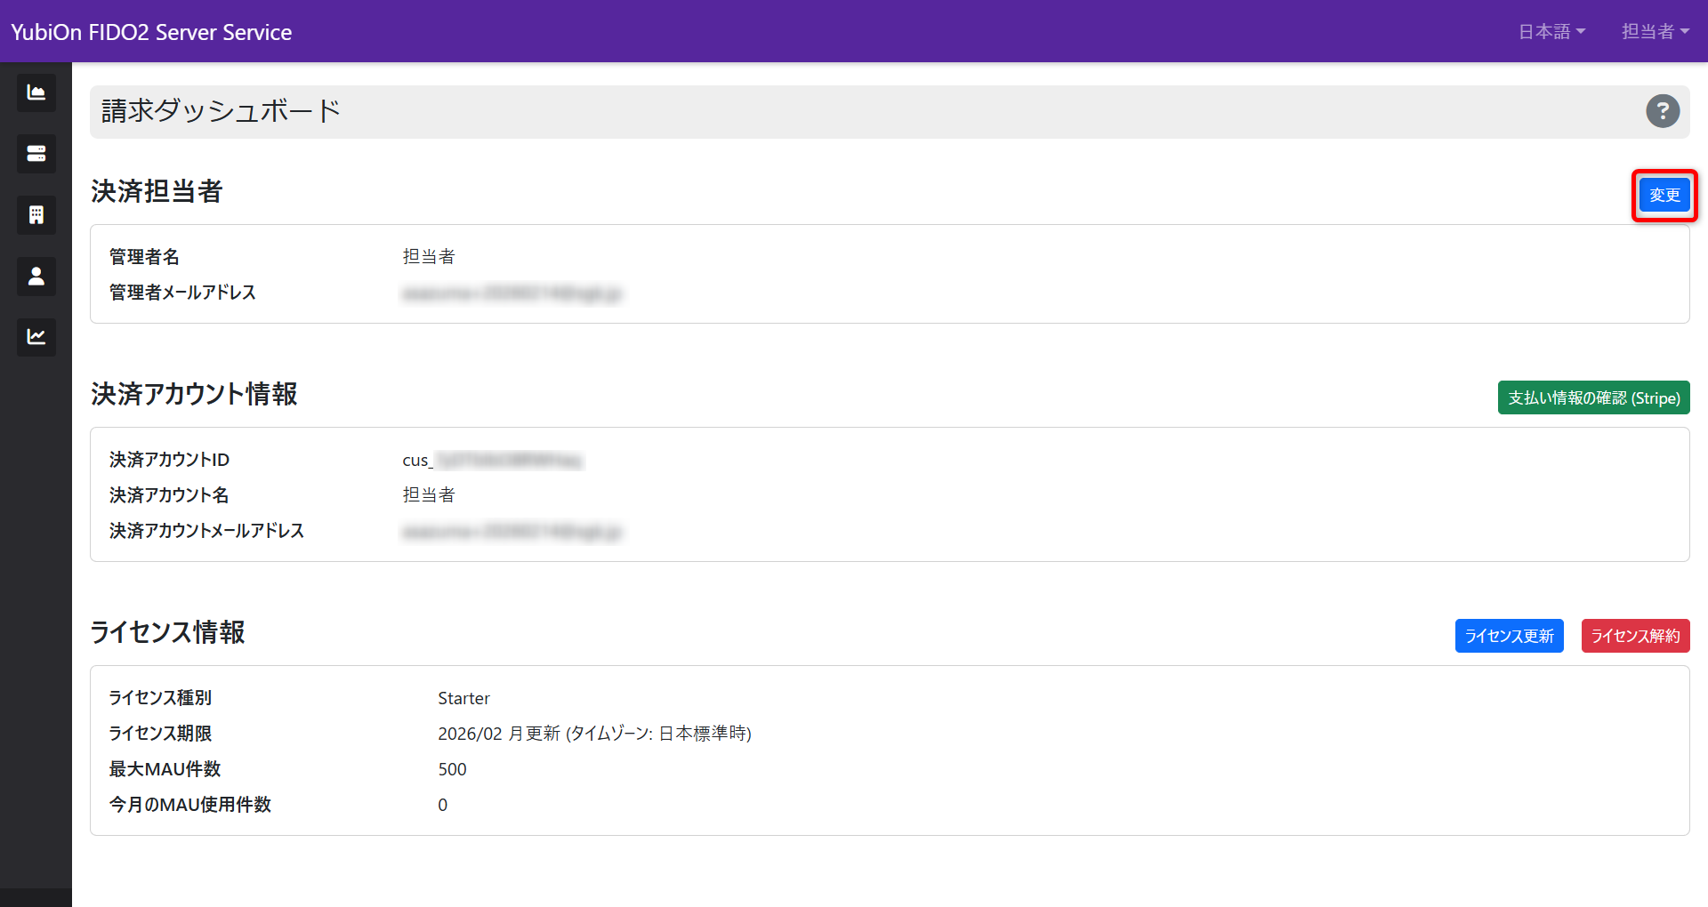
Task: Select the user profile person icon in sidebar
Action: click(x=36, y=276)
